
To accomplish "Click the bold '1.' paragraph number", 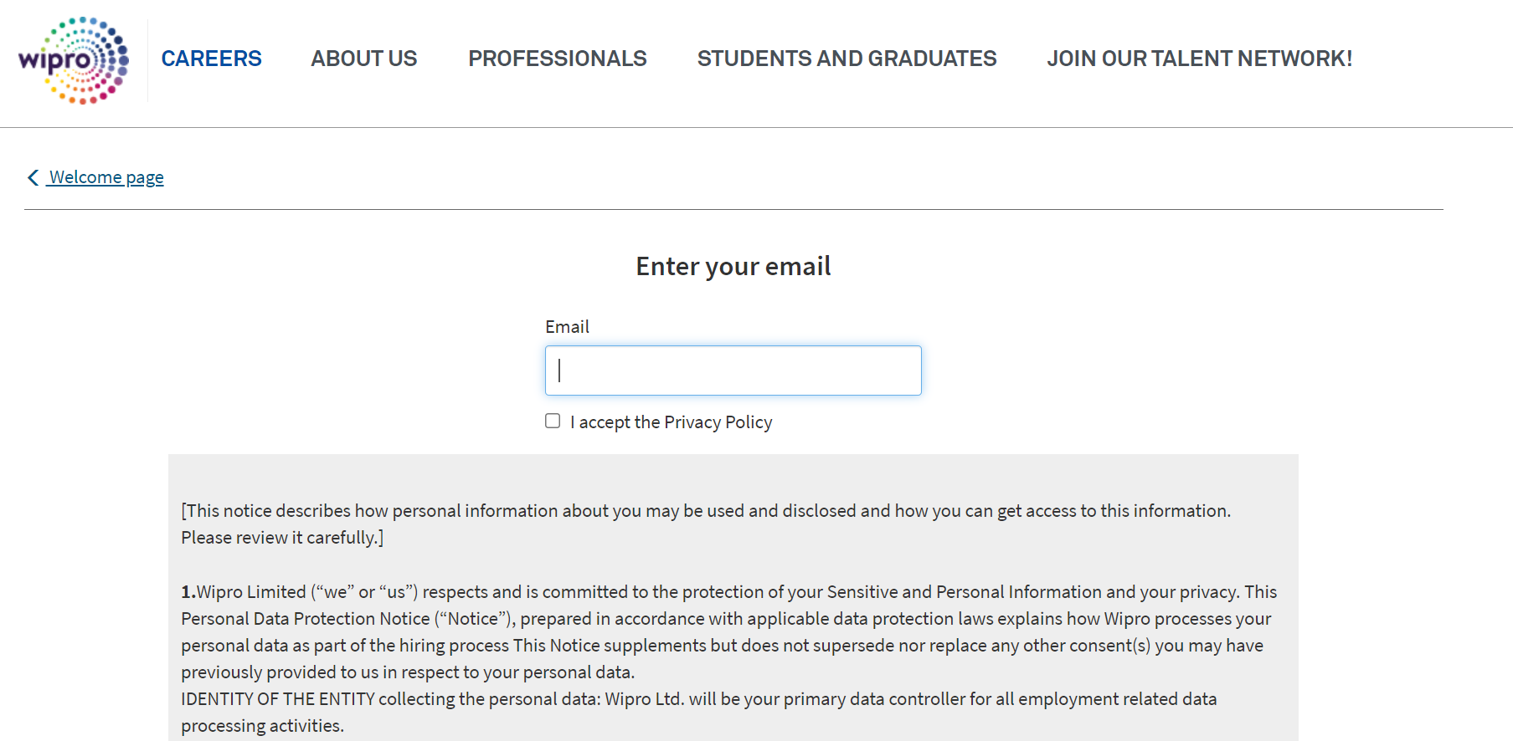I will click(188, 592).
